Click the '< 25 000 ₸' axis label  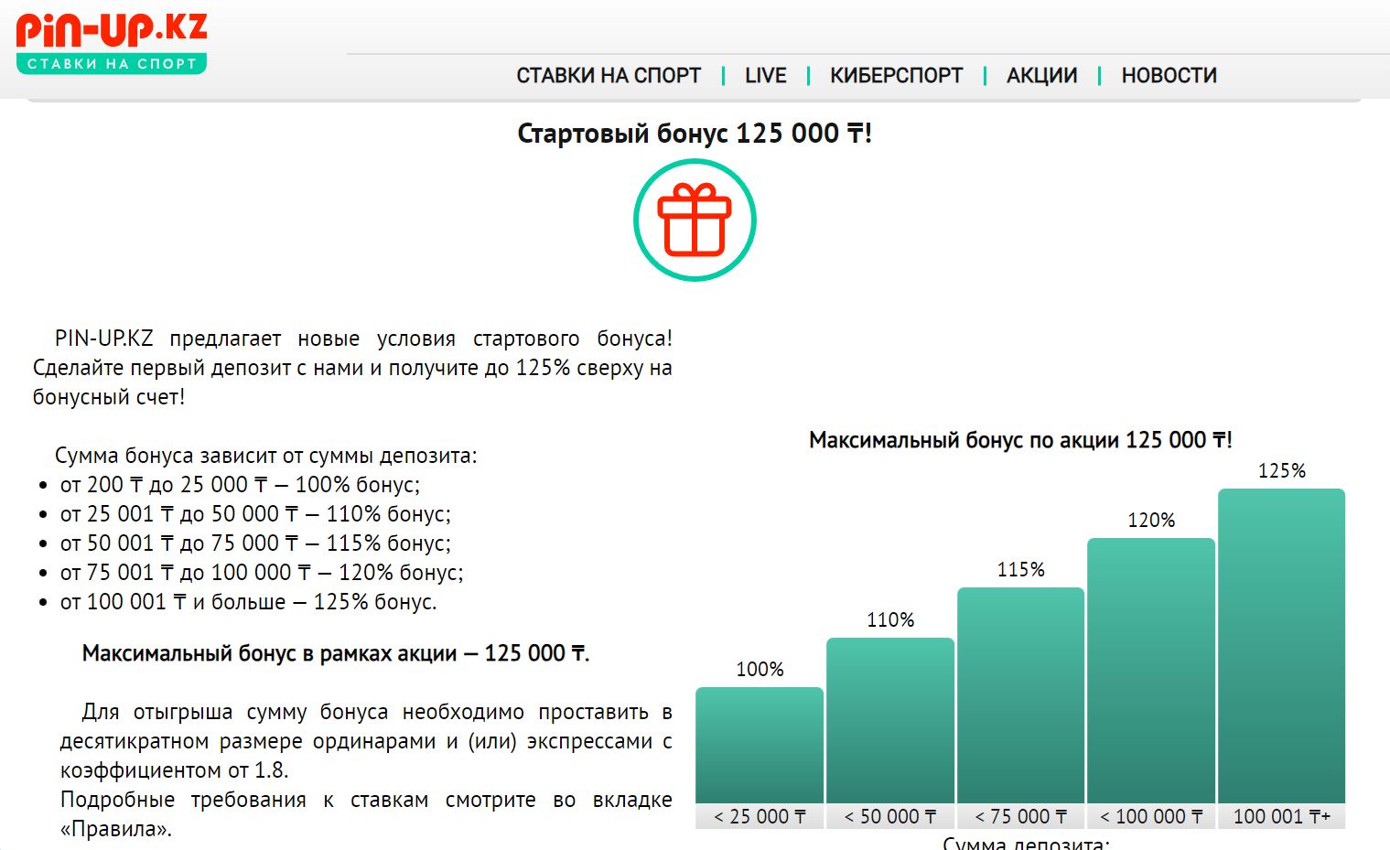(760, 816)
